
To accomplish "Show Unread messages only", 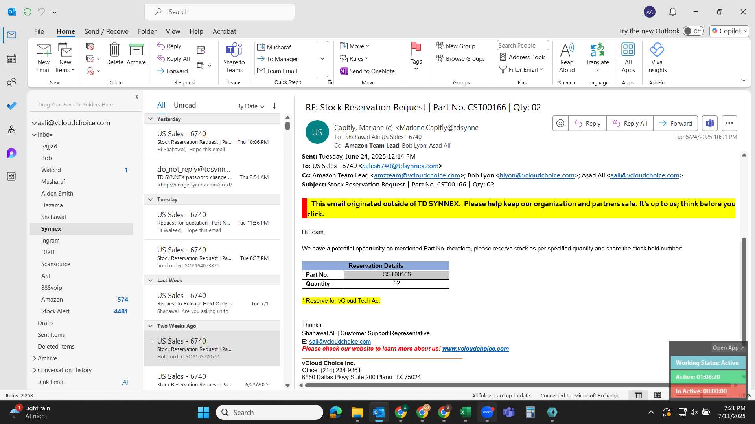I will point(185,105).
